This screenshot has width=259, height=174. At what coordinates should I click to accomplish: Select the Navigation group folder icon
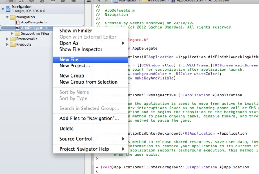(13, 17)
